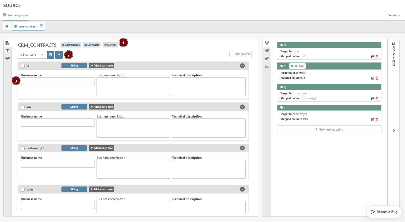Open the link icon in mapping sidebar
405x222 pixels.
(x=267, y=51)
